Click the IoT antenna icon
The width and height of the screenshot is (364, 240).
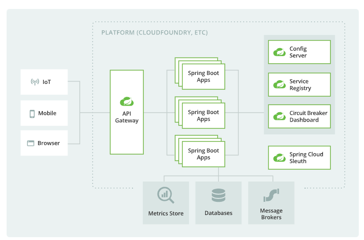click(35, 82)
